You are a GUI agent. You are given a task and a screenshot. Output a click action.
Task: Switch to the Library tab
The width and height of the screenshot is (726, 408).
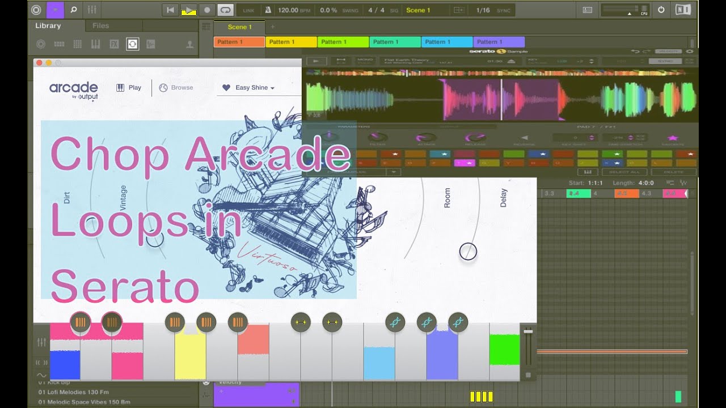click(x=48, y=25)
